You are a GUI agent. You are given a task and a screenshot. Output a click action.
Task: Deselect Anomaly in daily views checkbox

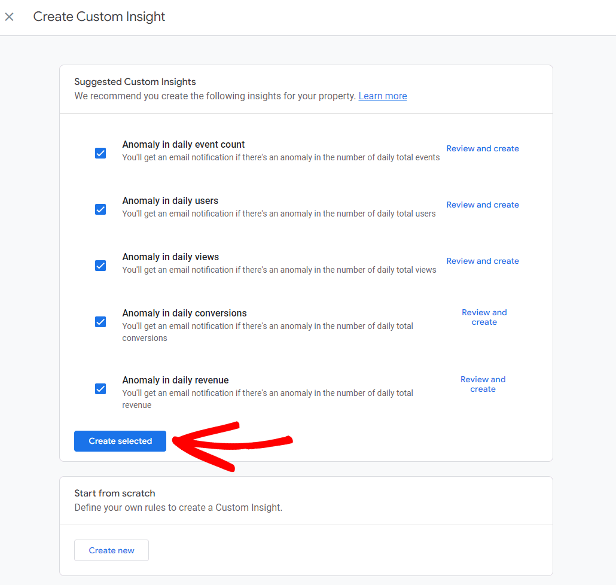click(x=100, y=266)
